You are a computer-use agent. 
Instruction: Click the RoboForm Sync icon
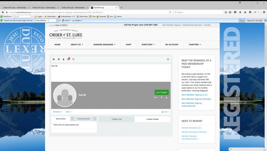[x=110, y=16]
